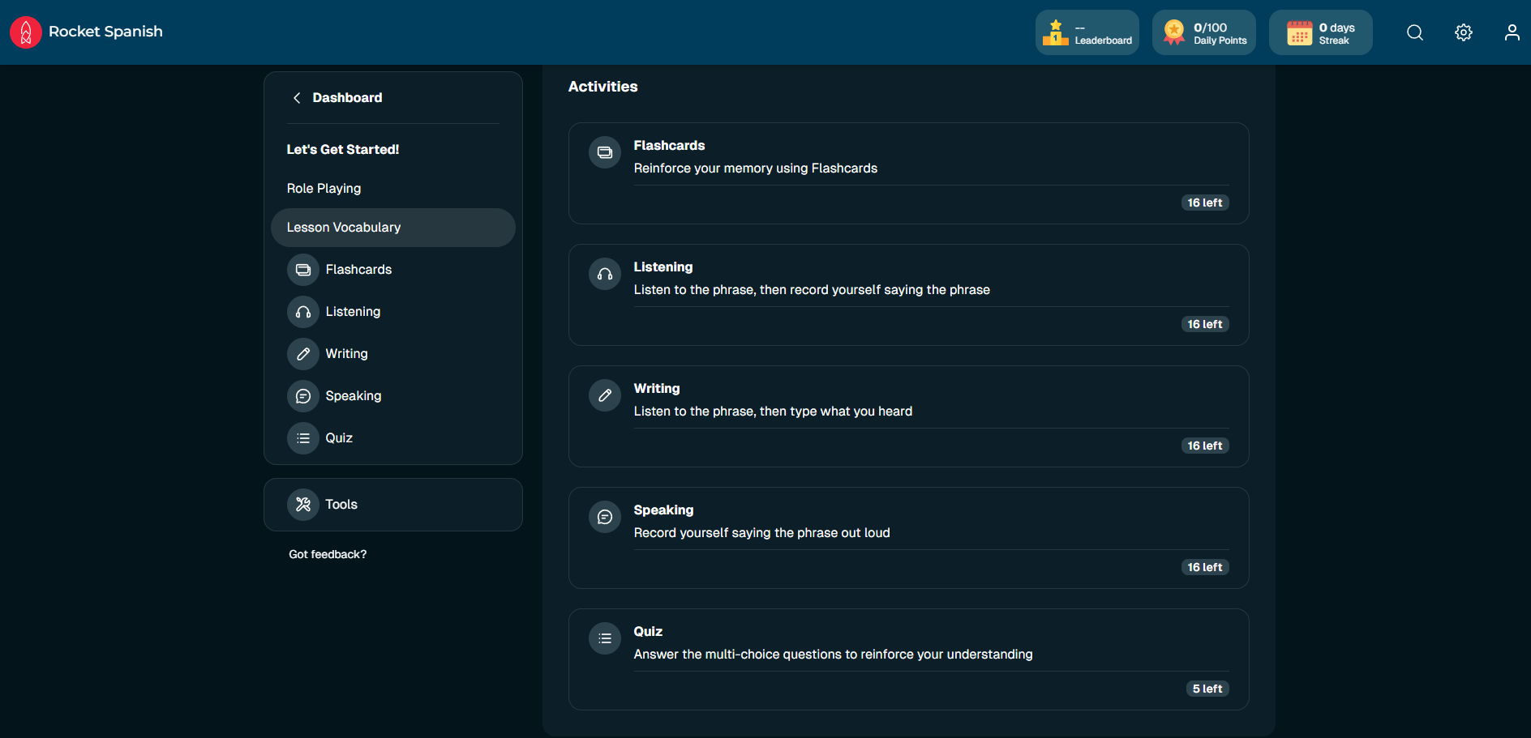Click the Speaking activity bubble icon
This screenshot has height=738, width=1531.
click(x=605, y=517)
